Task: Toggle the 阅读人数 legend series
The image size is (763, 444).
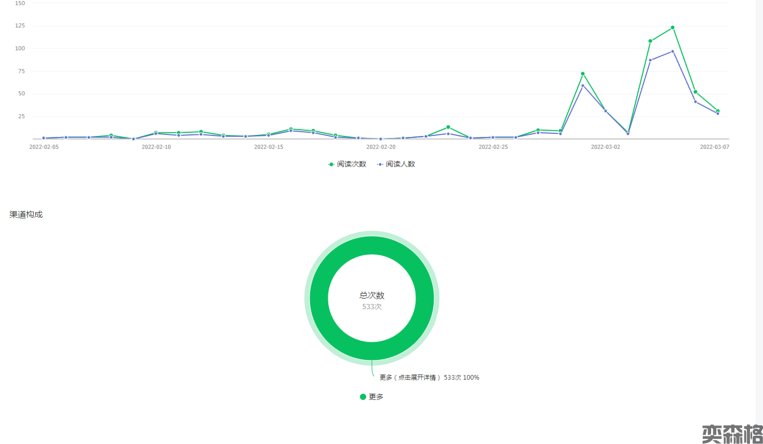Action: 400,164
